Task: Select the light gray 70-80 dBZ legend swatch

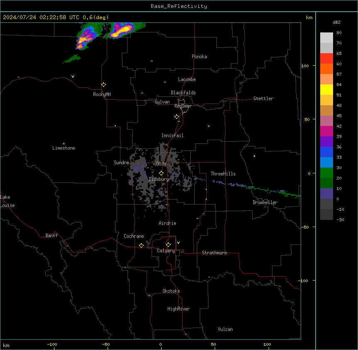Action: [326, 38]
